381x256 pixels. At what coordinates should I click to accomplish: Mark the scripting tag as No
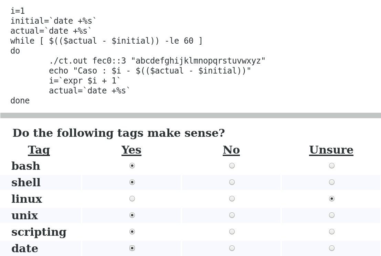[232, 232]
